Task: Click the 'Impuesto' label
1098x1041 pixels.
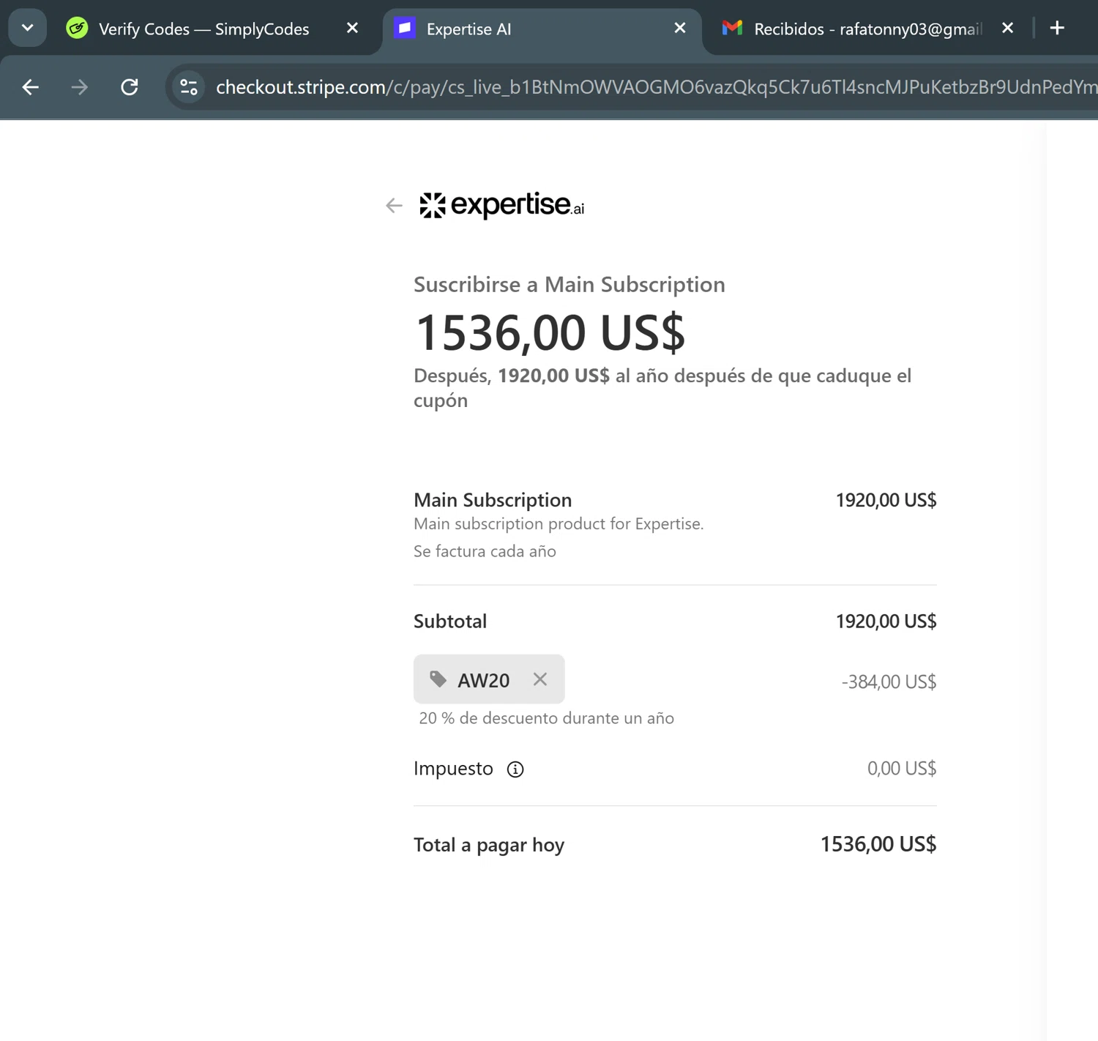Action: pyautogui.click(x=453, y=768)
